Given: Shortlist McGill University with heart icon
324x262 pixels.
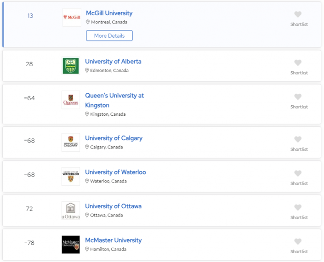Looking at the screenshot, I should [x=298, y=14].
